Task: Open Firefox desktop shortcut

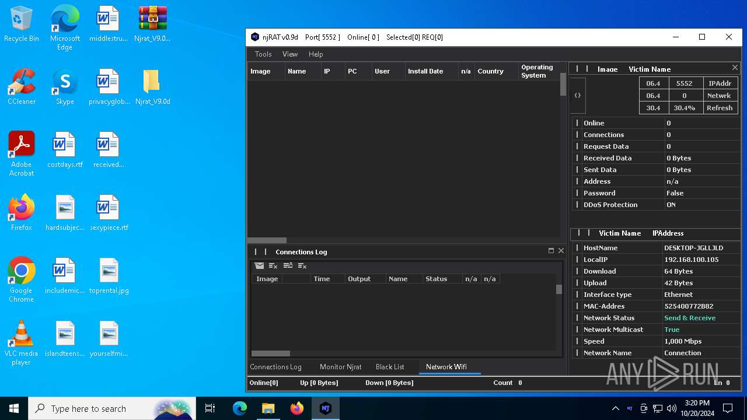Action: coord(22,213)
